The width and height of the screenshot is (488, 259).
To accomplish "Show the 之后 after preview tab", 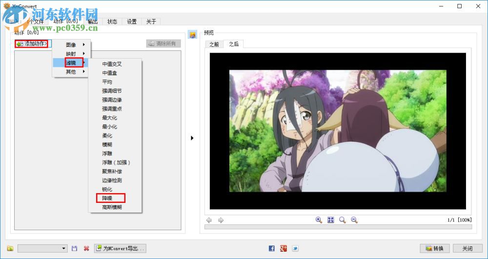I will [233, 44].
